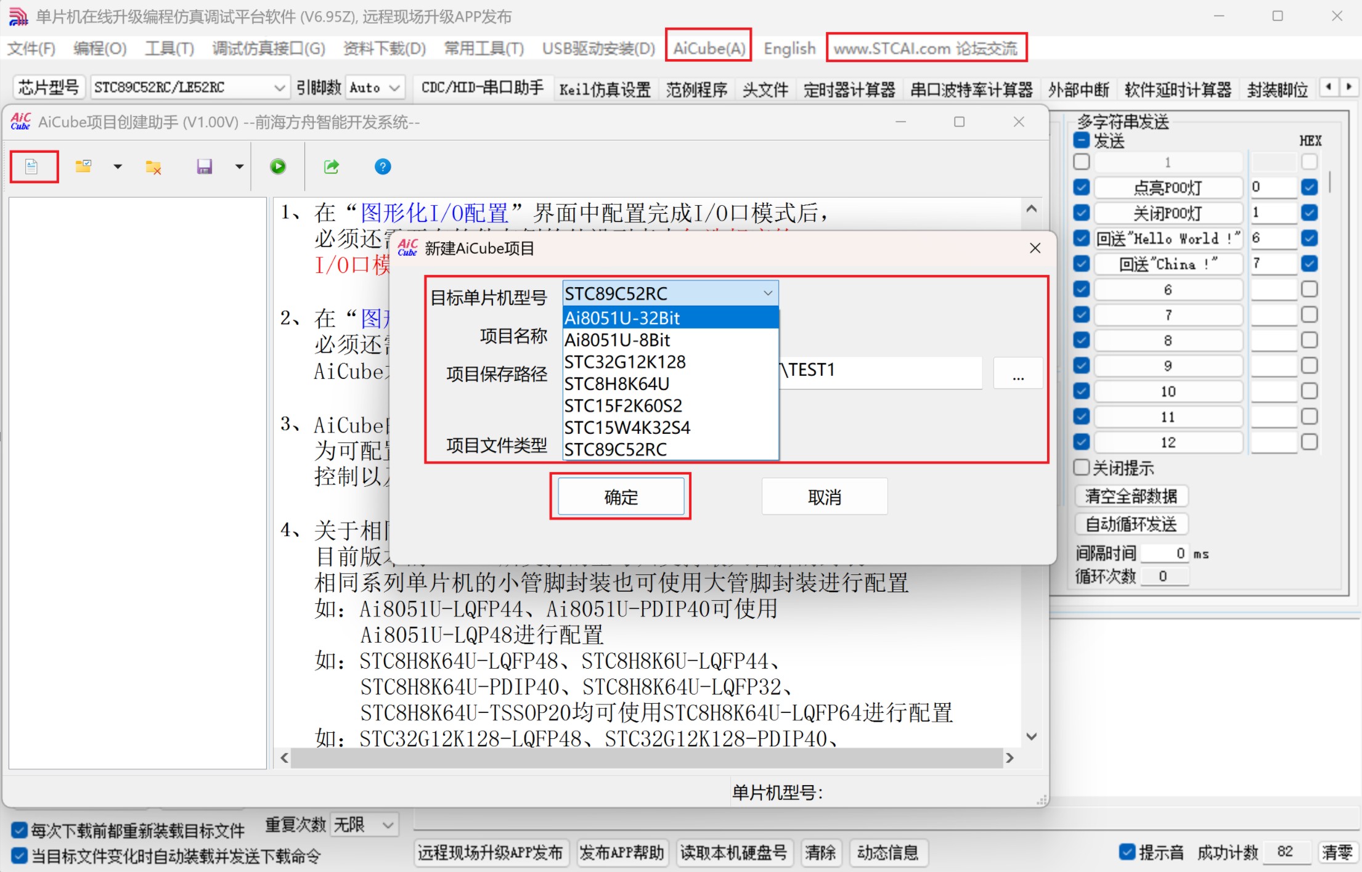Screen dimensions: 1362x872
Task: Click the STC app logo in main title bar
Action: 18,17
